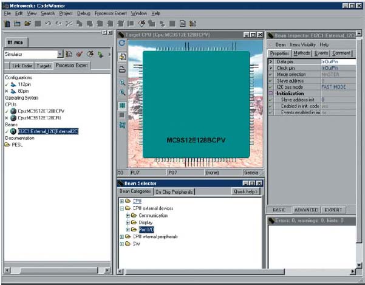Switch to On Chip Peripherals tab
365x285 pixels.
coord(174,192)
